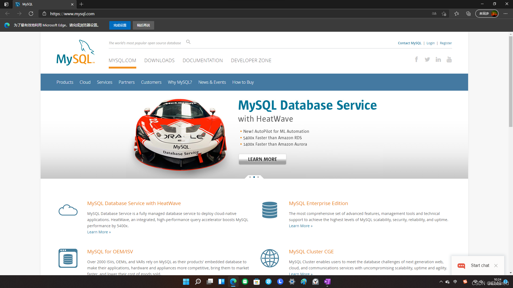Click the browser refresh icon

(x=31, y=14)
